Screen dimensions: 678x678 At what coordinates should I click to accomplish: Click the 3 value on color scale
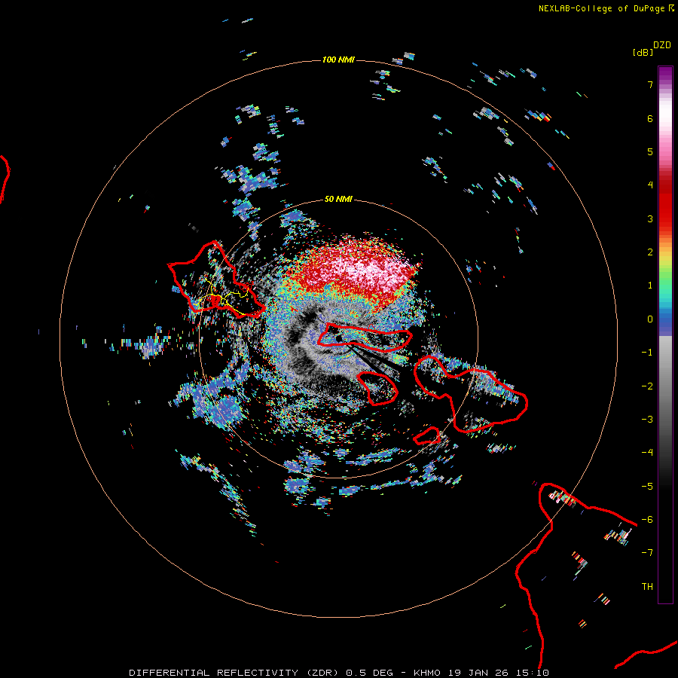[650, 218]
